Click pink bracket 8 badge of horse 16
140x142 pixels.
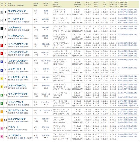(x=2, y=137)
